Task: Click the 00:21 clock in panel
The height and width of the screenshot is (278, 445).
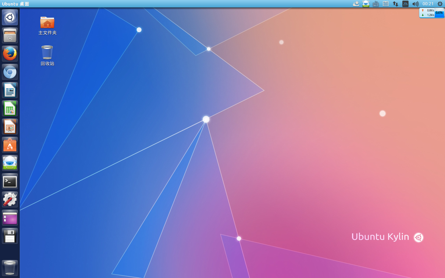Action: click(428, 4)
